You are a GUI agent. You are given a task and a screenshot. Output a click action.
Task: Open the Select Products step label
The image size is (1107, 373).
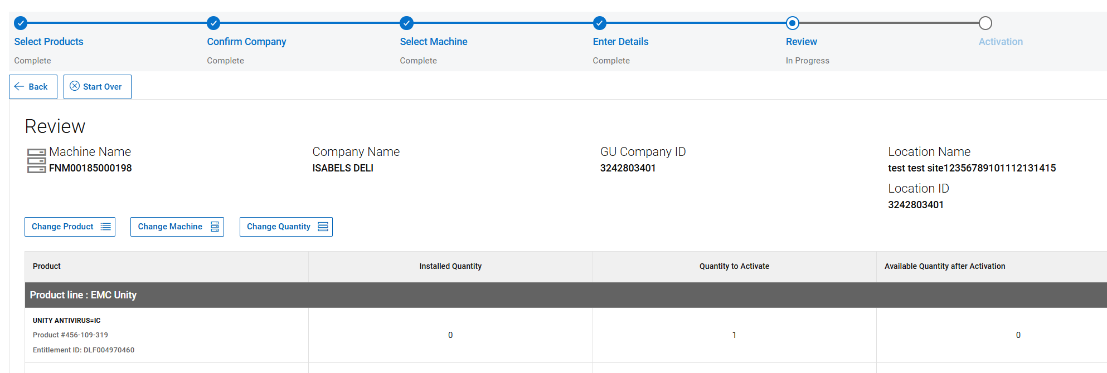[48, 42]
